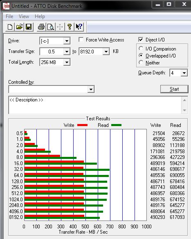Click the ATTO application icon in title bar
The width and height of the screenshot is (191, 239).
click(x=6, y=6)
